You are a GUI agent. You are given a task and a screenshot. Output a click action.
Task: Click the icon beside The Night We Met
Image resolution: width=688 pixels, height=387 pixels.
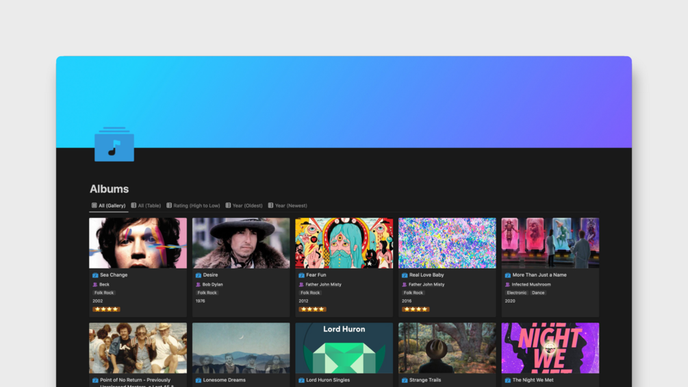(508, 380)
